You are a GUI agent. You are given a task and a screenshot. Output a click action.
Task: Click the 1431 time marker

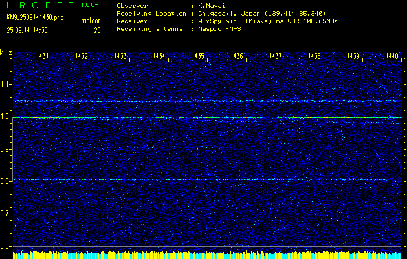coord(42,56)
